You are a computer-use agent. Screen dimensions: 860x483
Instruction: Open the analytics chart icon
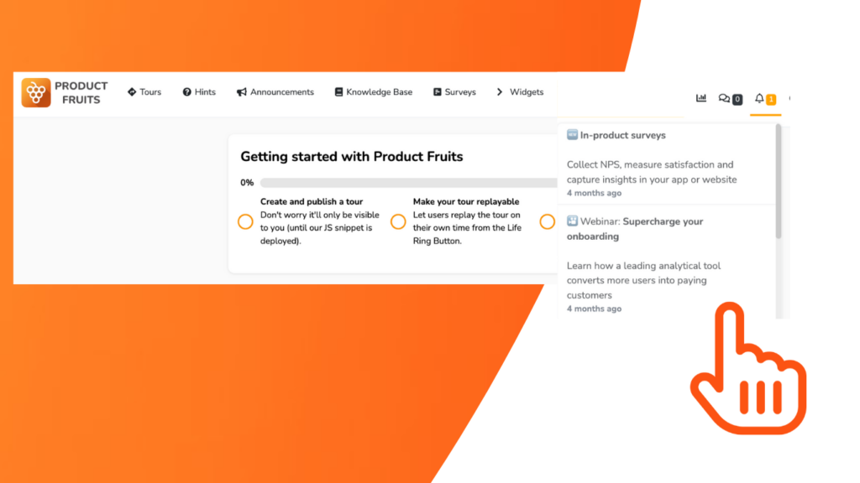pos(701,98)
